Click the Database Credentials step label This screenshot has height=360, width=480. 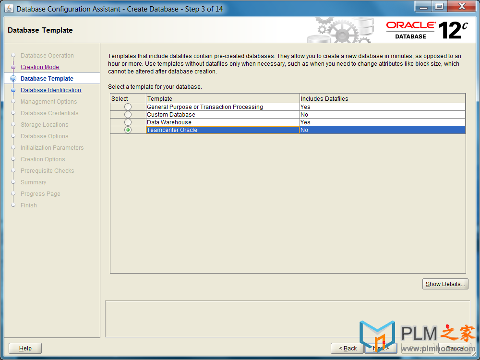click(x=49, y=113)
